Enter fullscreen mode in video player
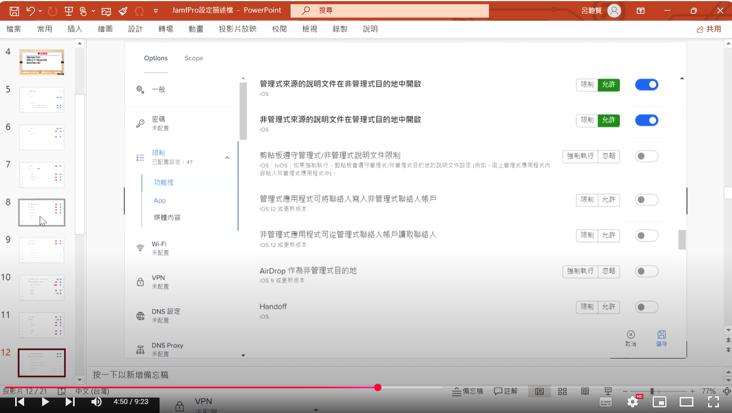The height and width of the screenshot is (413, 732). pyautogui.click(x=713, y=402)
